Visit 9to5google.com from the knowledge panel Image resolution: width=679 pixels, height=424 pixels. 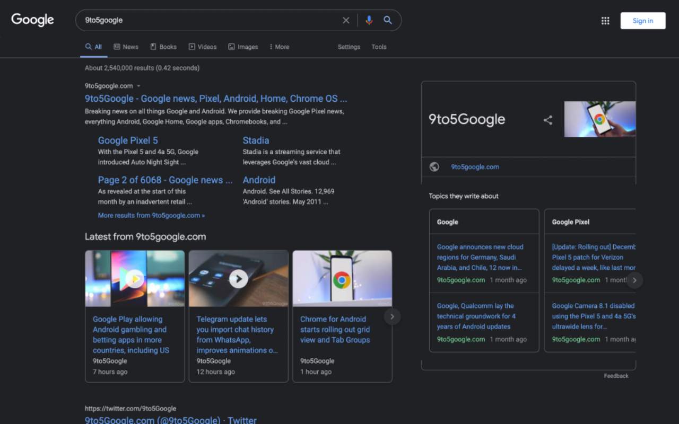[475, 167]
